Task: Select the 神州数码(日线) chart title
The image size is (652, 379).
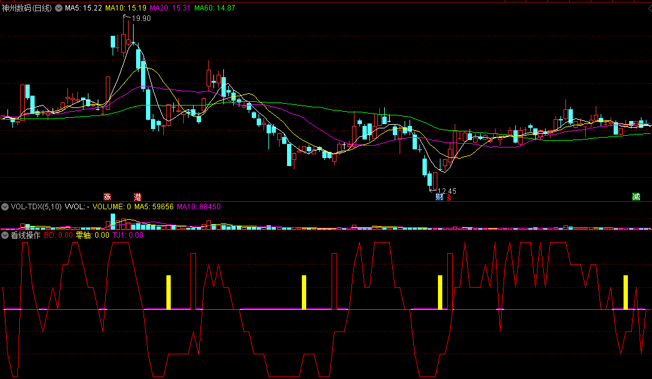Action: click(x=27, y=8)
